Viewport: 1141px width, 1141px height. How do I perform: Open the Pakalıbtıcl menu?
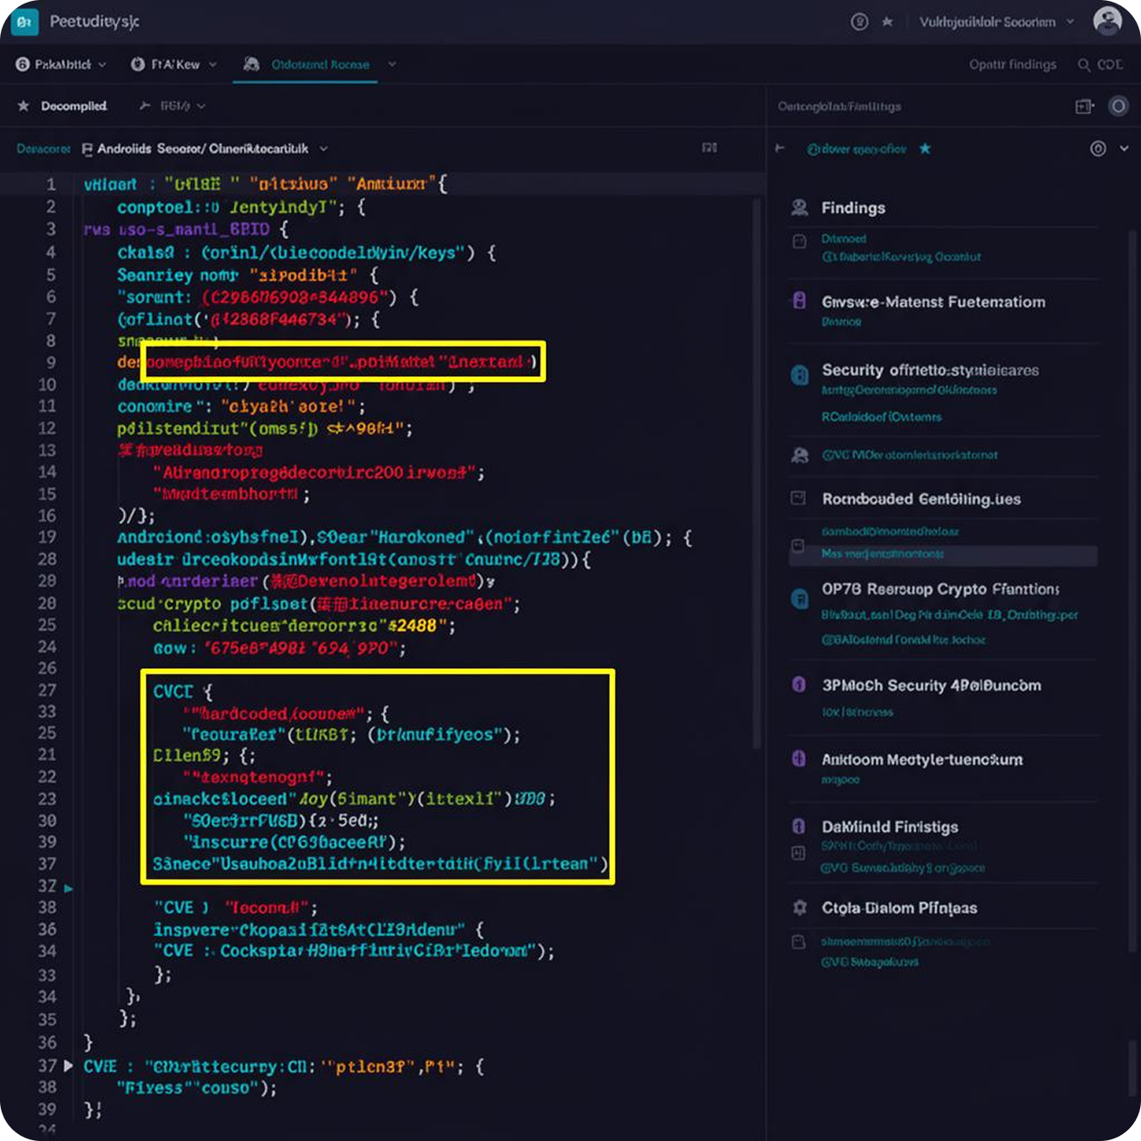pos(61,64)
